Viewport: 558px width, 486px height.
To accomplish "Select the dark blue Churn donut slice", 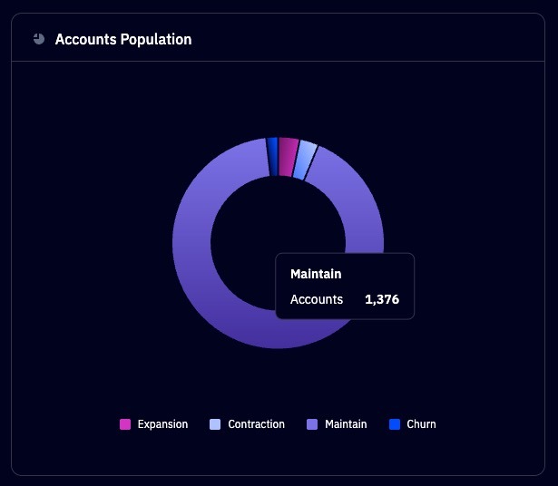I will [x=272, y=157].
